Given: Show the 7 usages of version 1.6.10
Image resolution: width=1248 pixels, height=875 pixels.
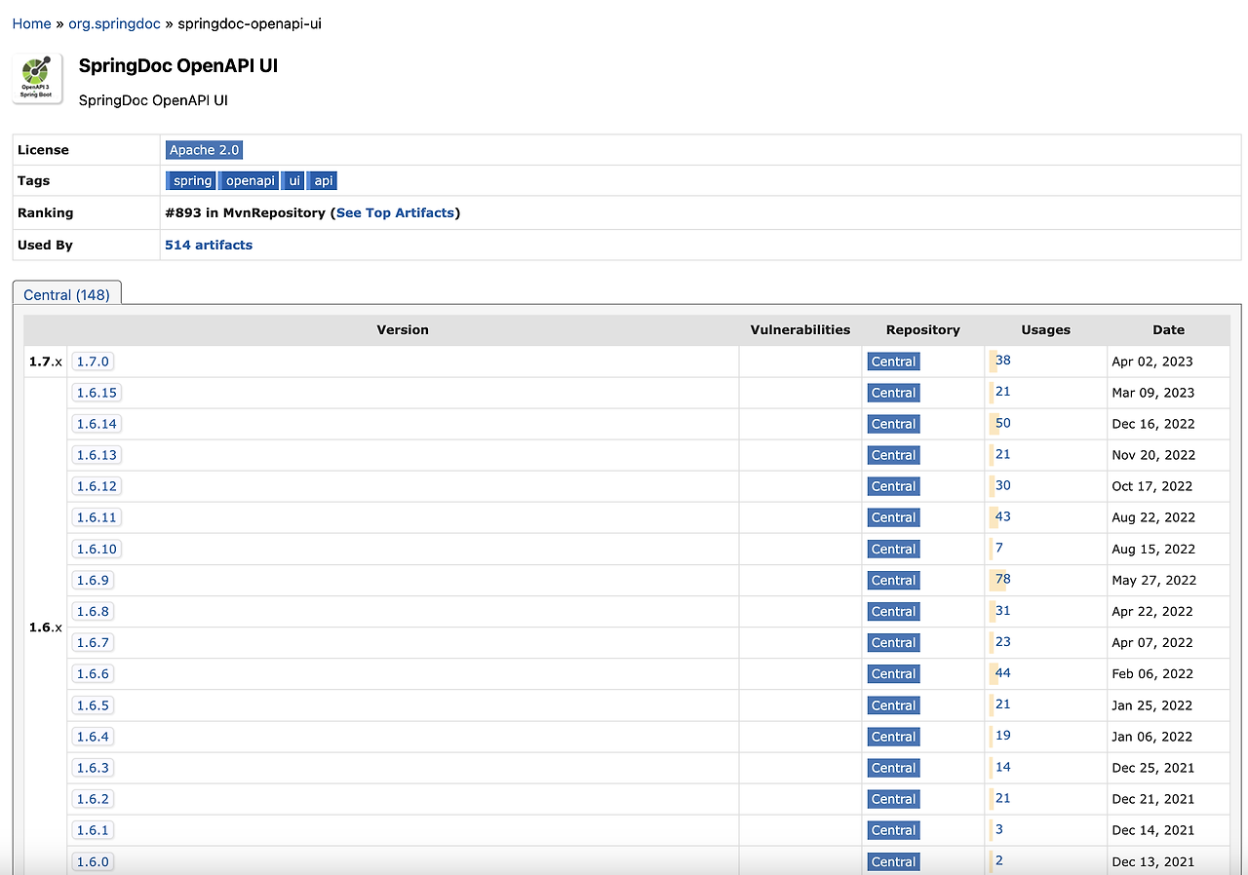Looking at the screenshot, I should click(x=999, y=548).
